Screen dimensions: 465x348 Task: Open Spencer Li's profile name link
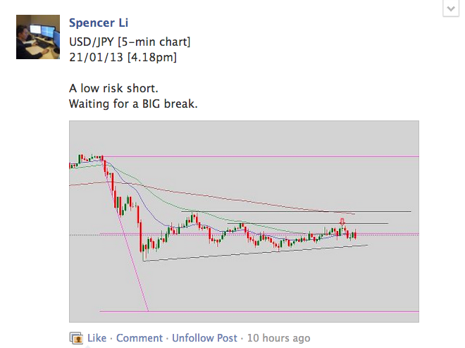[x=99, y=24]
